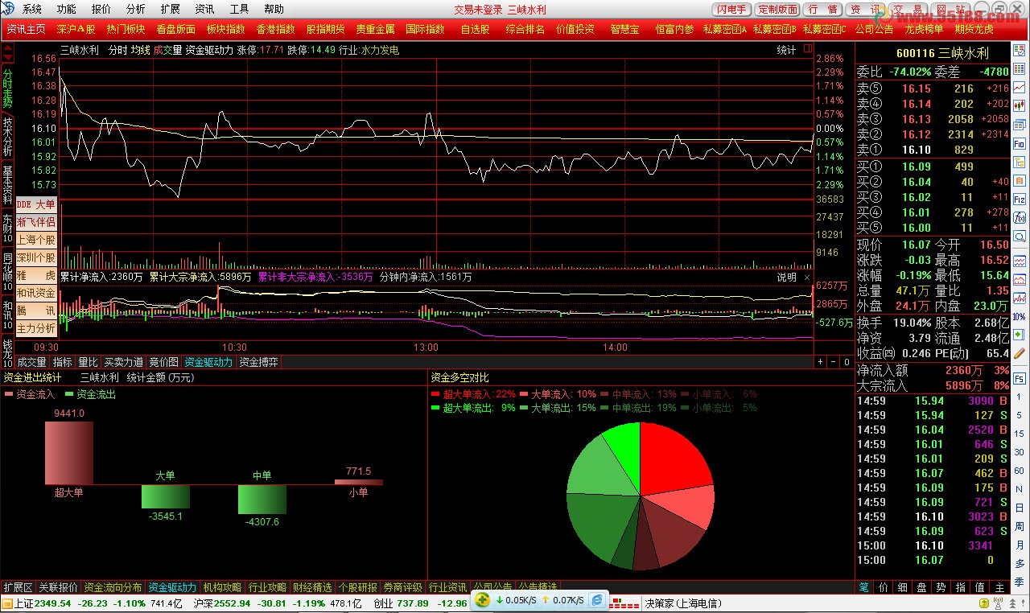Click the FS intraday icon in sidebar
This screenshot has width=1030, height=613.
(x=1020, y=378)
